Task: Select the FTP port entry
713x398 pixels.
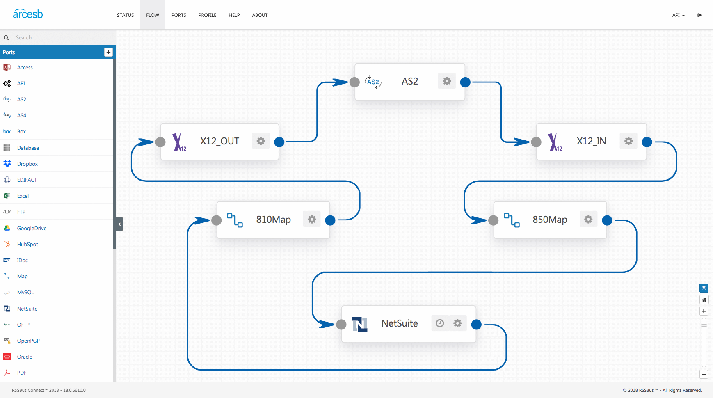Action: click(56, 212)
